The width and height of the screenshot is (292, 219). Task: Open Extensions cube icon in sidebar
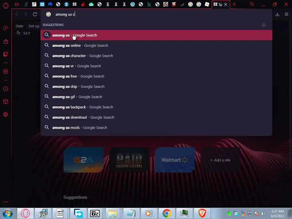click(x=6, y=102)
